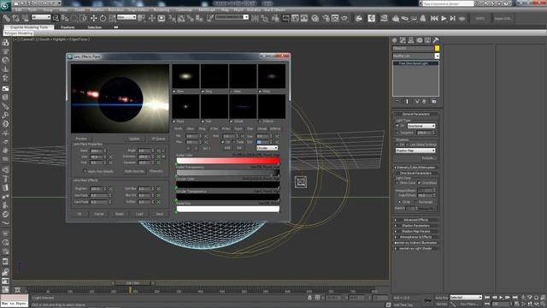Open the MAXScript menu in menu bar
Viewport: 547px width, 308px height.
[x=207, y=10]
